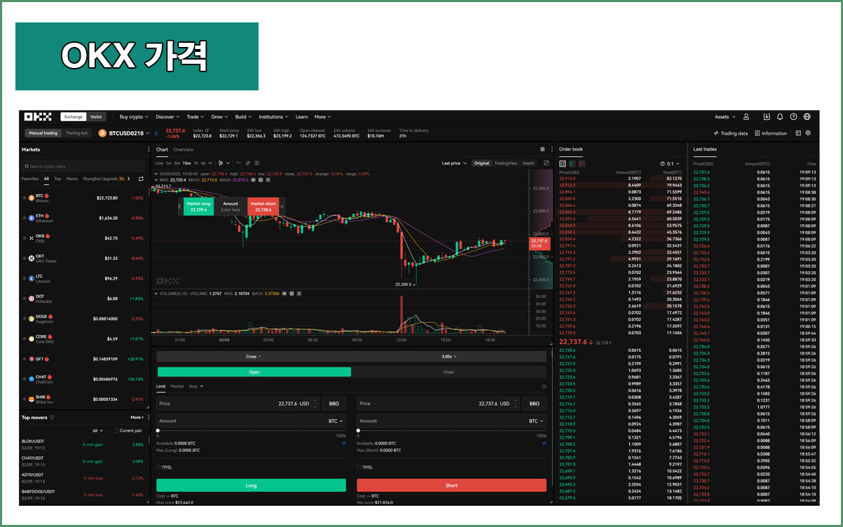The height and width of the screenshot is (527, 843).
Task: Switch to the Overview tab
Action: (184, 149)
